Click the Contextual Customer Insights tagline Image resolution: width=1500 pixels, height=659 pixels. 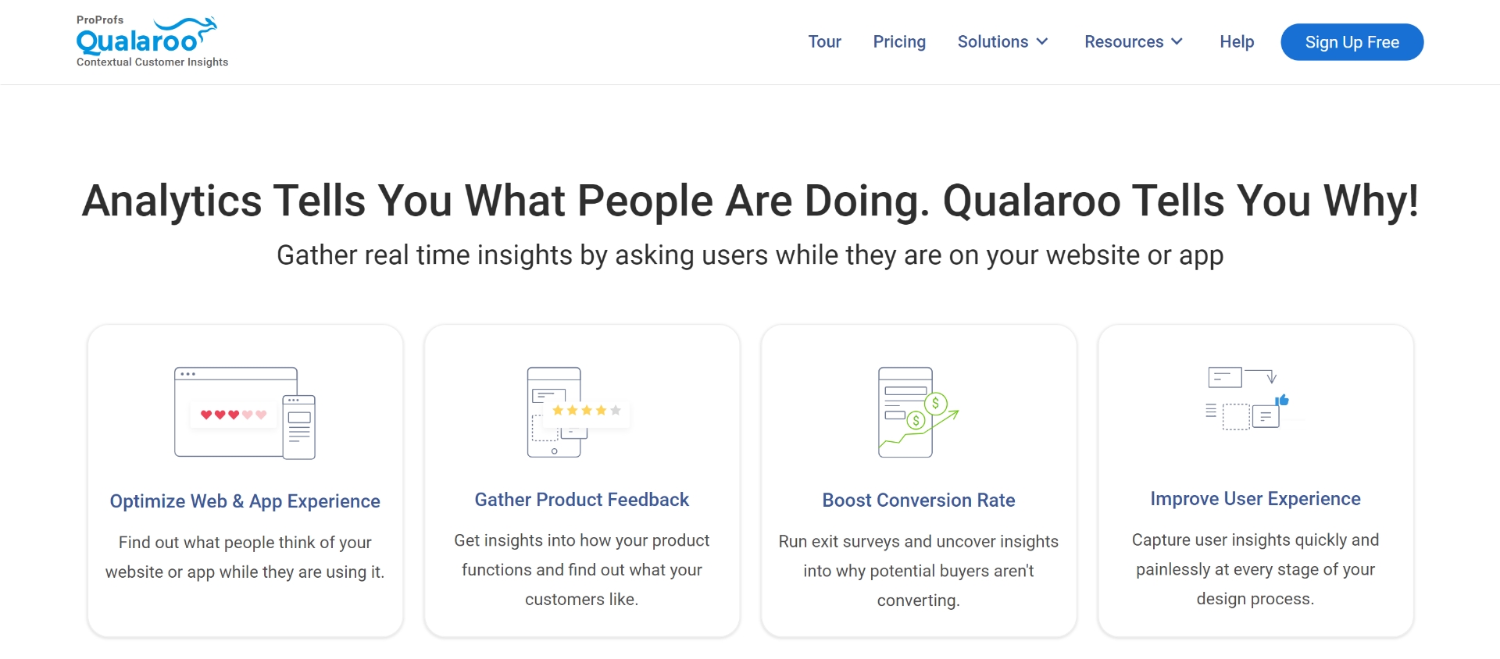coord(152,62)
